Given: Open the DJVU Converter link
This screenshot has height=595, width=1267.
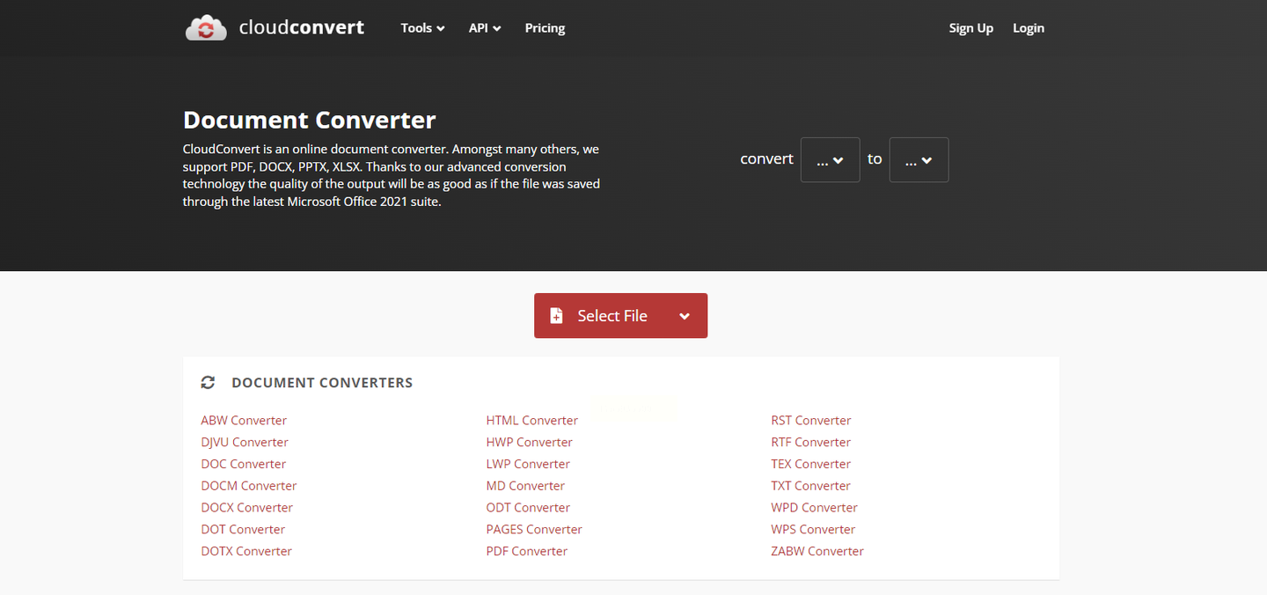Looking at the screenshot, I should [245, 443].
